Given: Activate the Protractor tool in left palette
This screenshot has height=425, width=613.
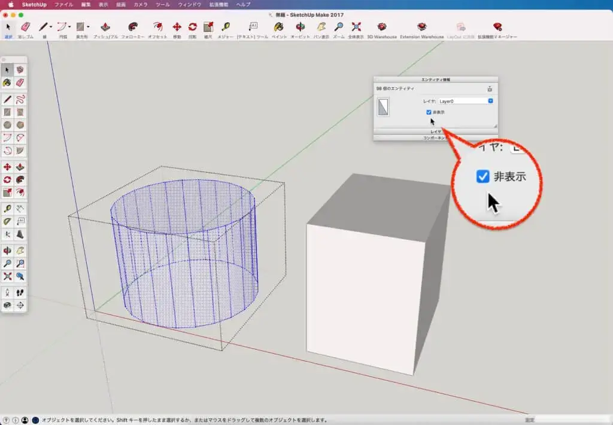Looking at the screenshot, I should 7,222.
